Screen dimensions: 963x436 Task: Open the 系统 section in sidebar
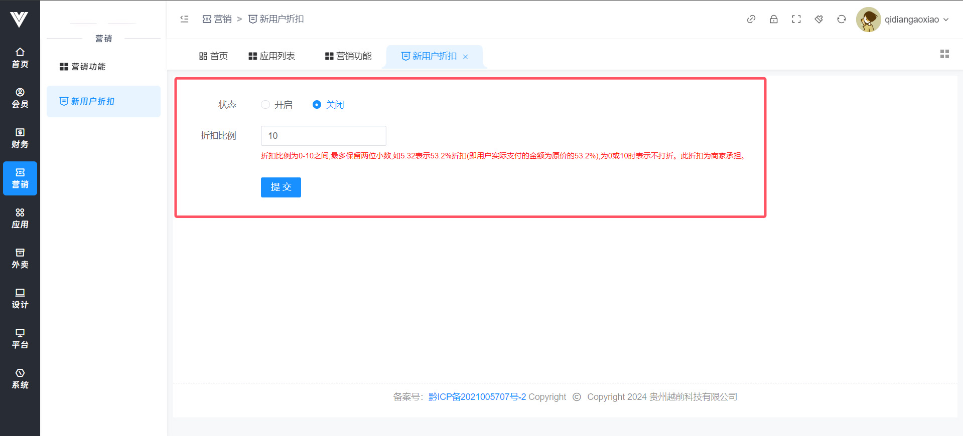[x=20, y=378]
